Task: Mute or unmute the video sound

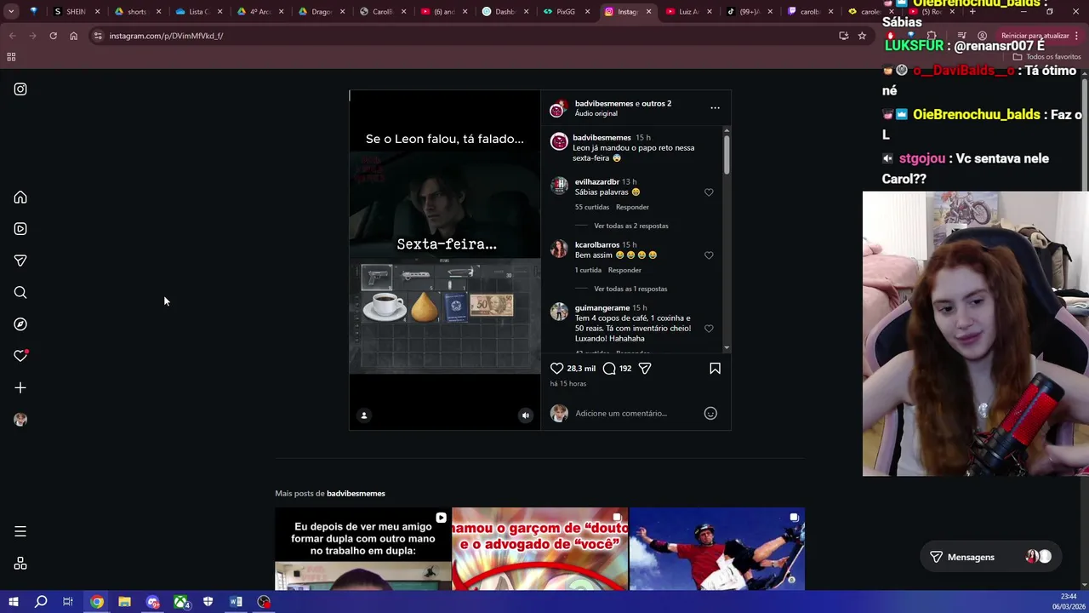Action: pos(525,415)
